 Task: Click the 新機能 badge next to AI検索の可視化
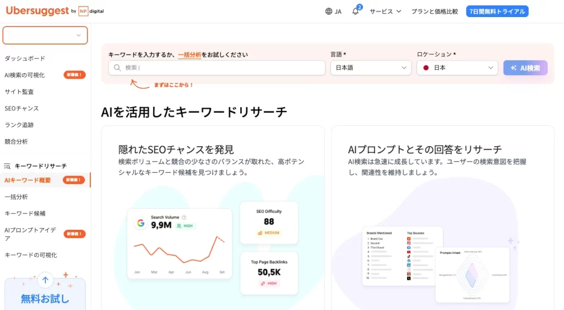point(75,75)
